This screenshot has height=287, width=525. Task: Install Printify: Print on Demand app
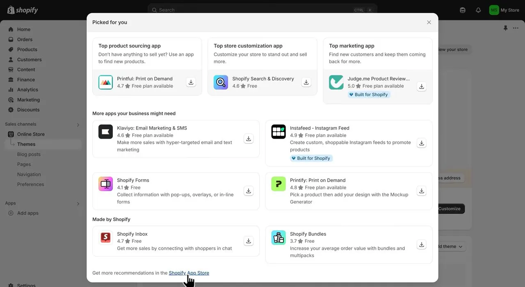coord(421,191)
